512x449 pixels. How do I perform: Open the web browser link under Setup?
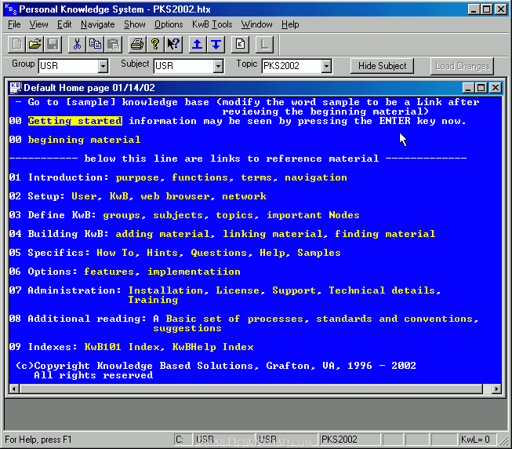175,196
